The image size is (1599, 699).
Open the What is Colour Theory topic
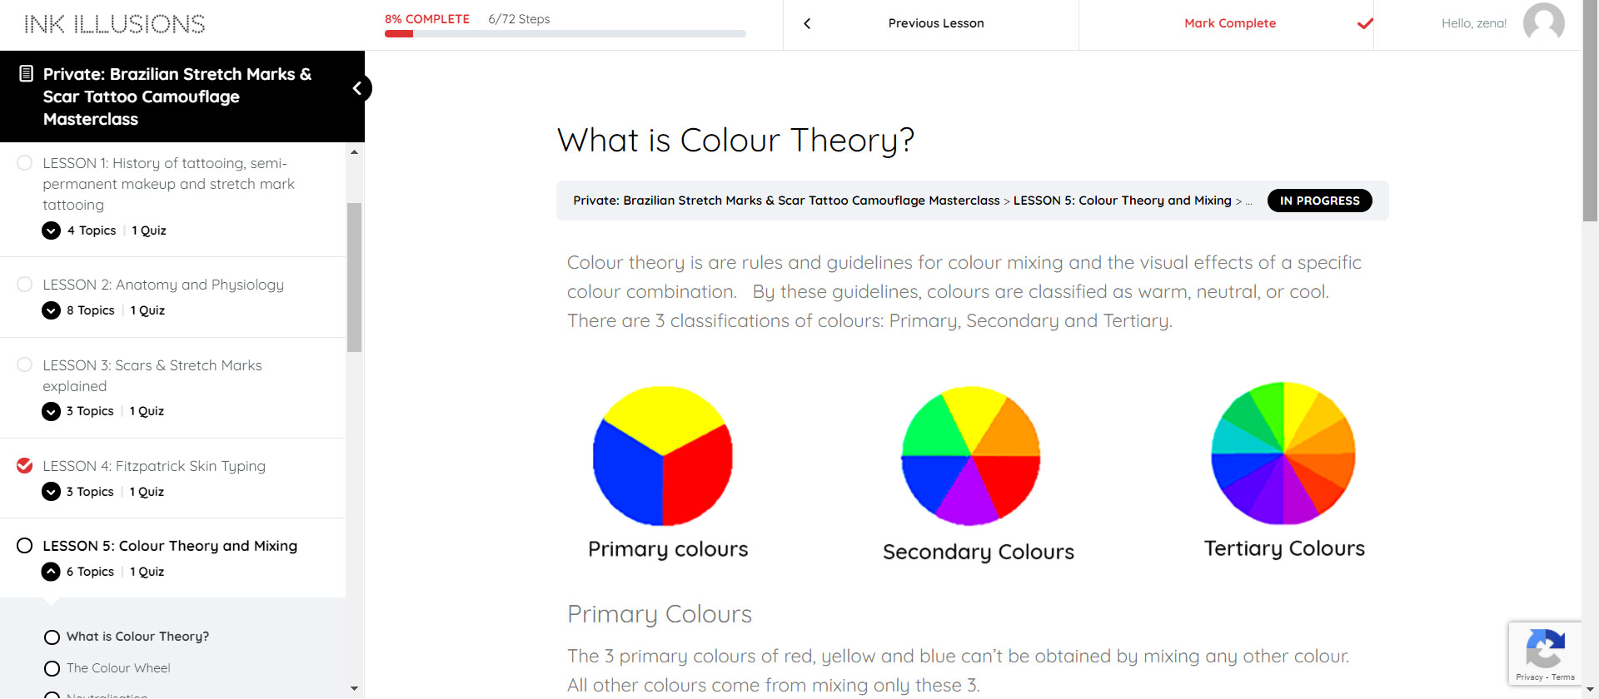[x=137, y=637]
